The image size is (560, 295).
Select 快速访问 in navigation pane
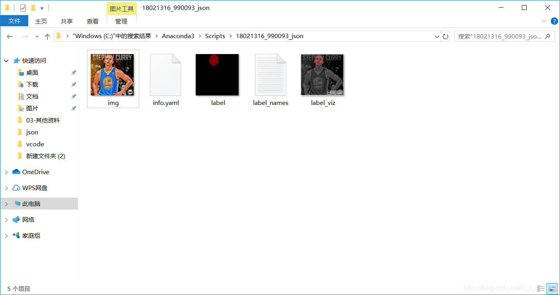pyautogui.click(x=34, y=61)
